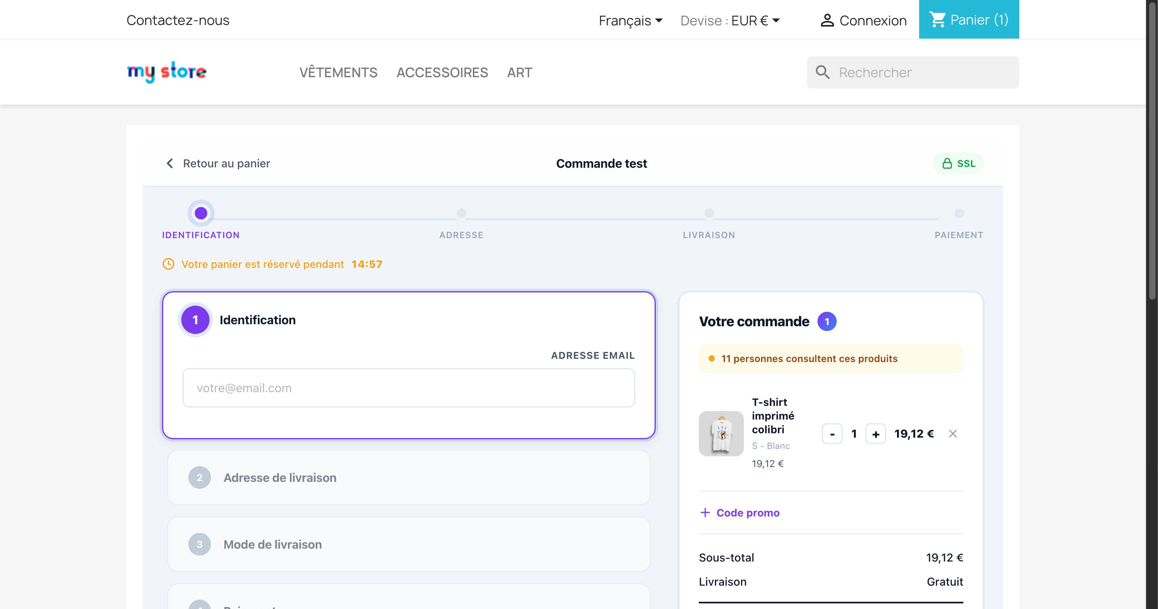Image resolution: width=1158 pixels, height=609 pixels.
Task: Increase T-shirt quantity with plus button
Action: (x=876, y=434)
